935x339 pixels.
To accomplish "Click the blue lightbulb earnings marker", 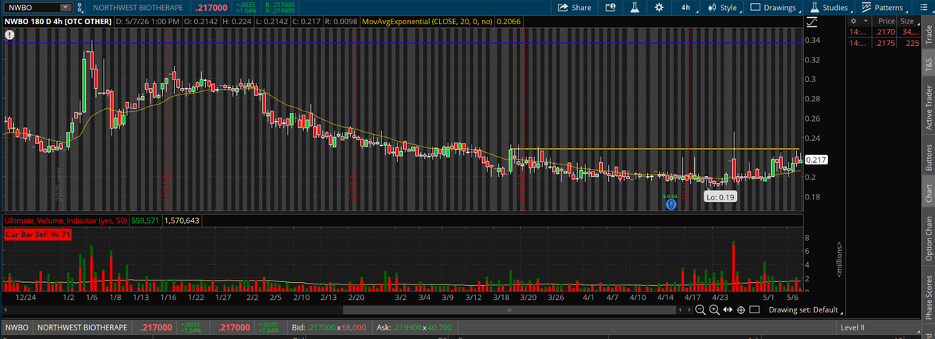I will click(x=671, y=204).
